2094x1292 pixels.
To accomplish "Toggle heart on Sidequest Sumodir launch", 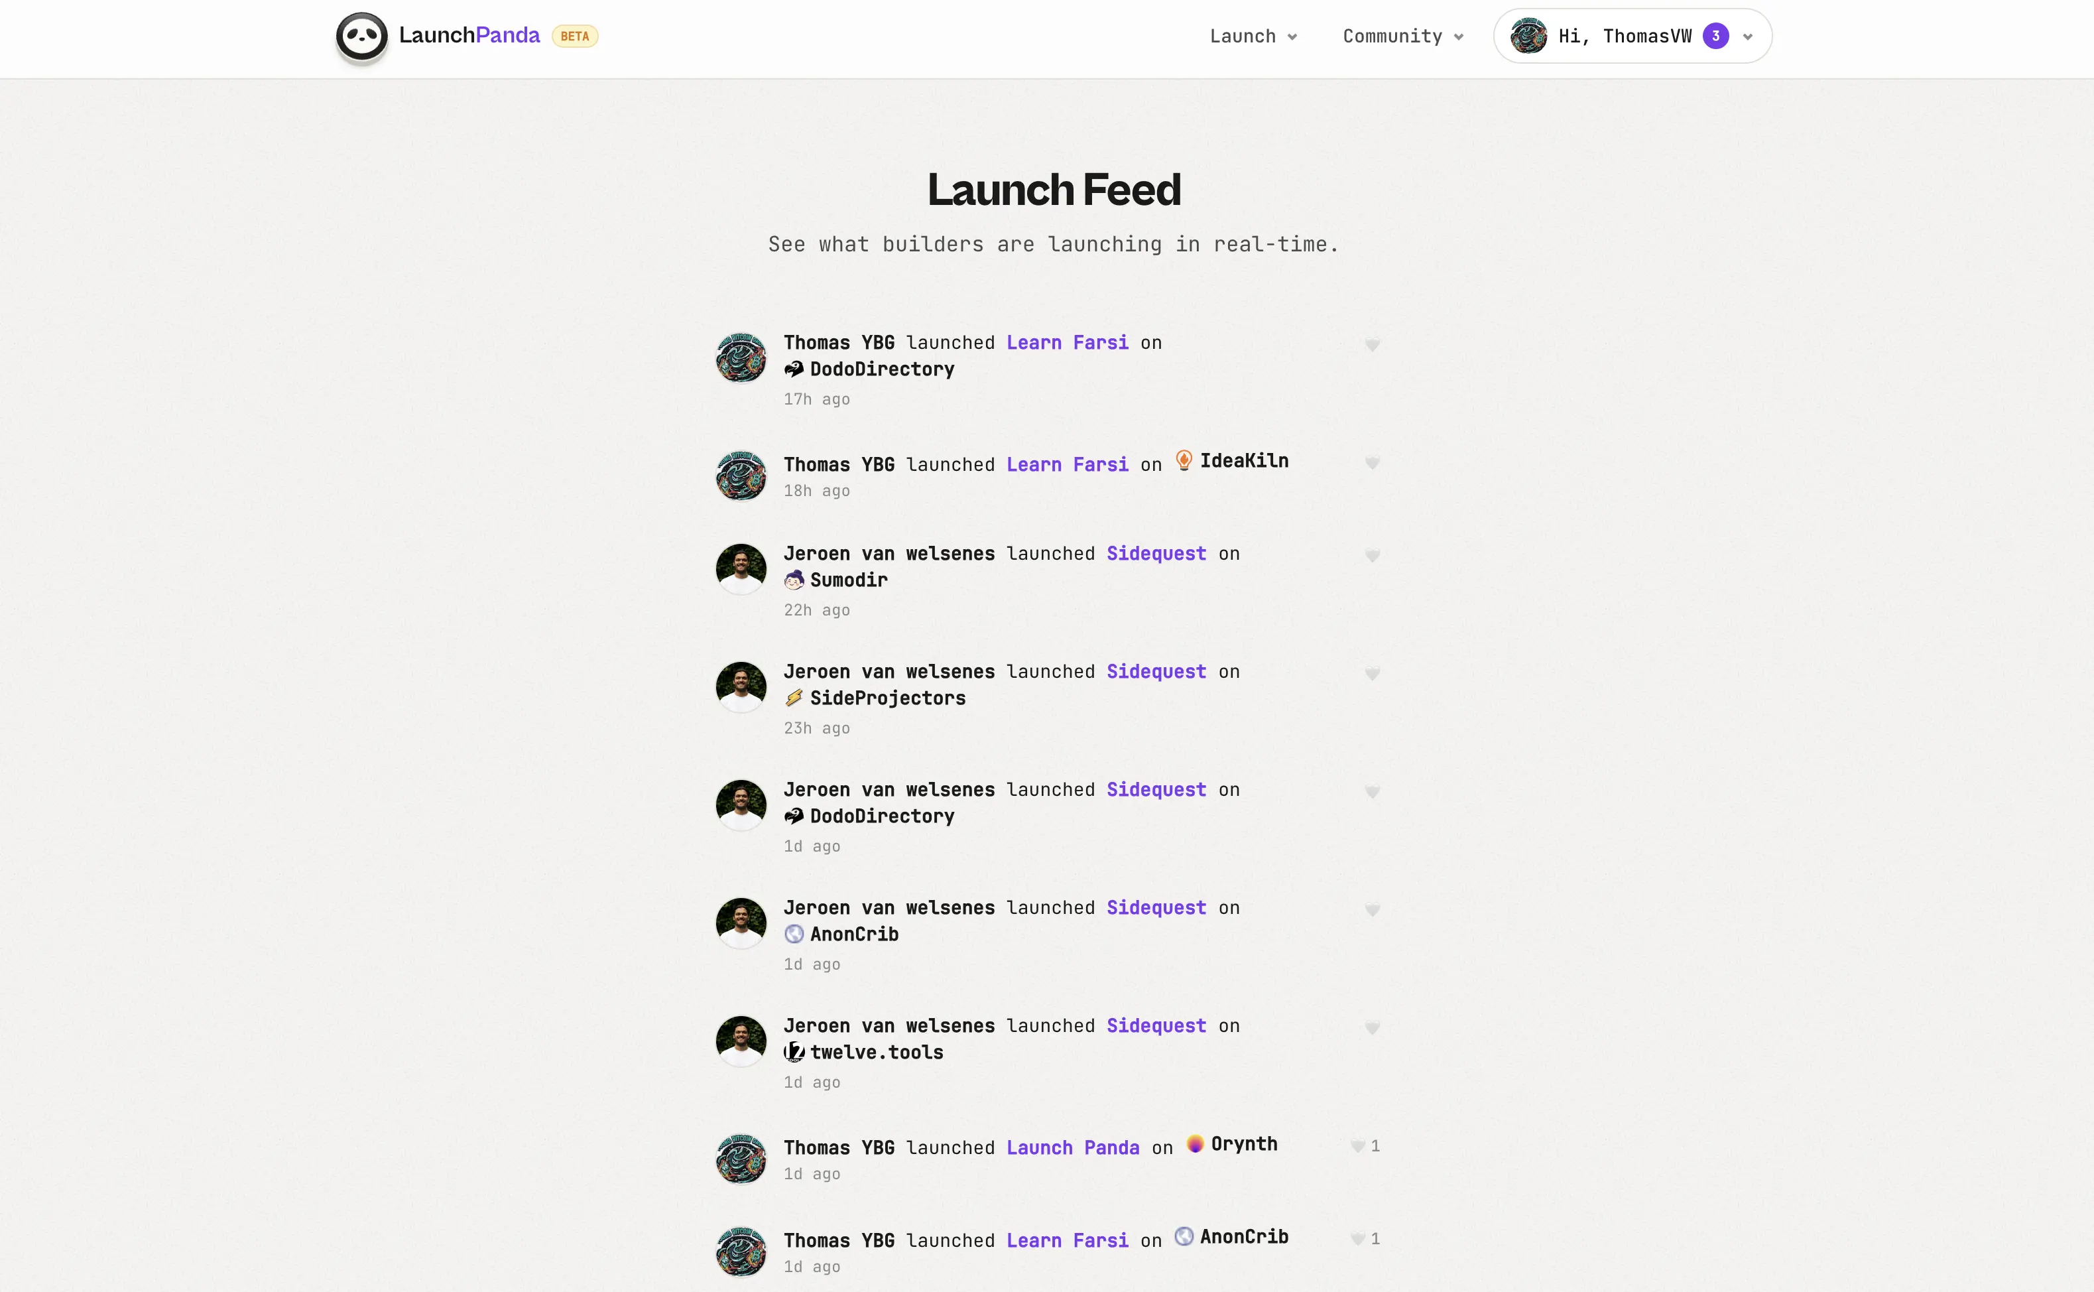I will (1372, 556).
